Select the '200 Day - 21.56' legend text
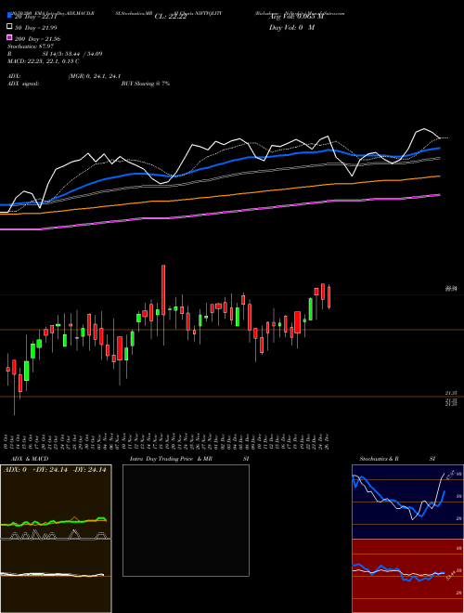Viewport: 464px width, 613px height. click(x=37, y=39)
